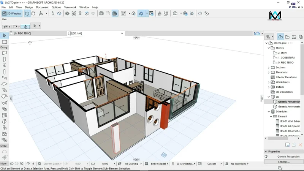Activate the Mesh tool
The image size is (304, 171).
click(x=5, y=140)
